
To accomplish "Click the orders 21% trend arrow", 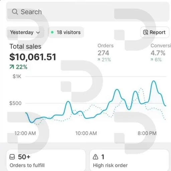I will pos(99,60).
